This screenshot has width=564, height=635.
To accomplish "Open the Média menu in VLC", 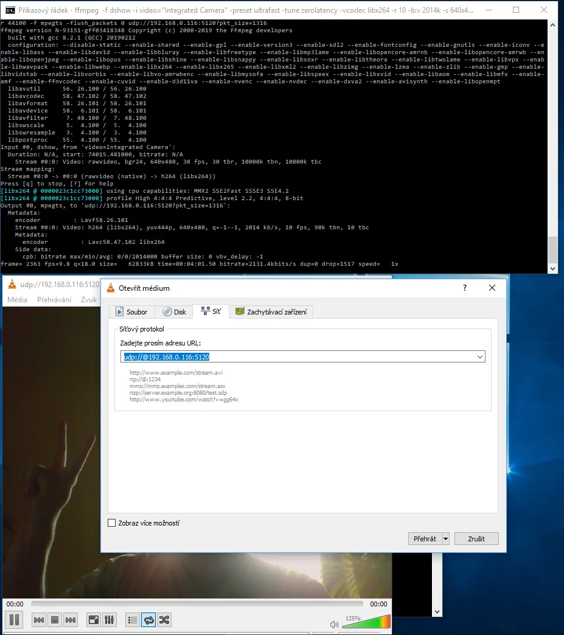I will pyautogui.click(x=18, y=300).
